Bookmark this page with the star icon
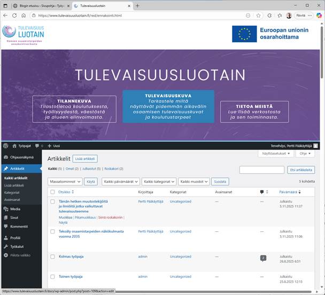The image size is (325, 295). (x=258, y=15)
